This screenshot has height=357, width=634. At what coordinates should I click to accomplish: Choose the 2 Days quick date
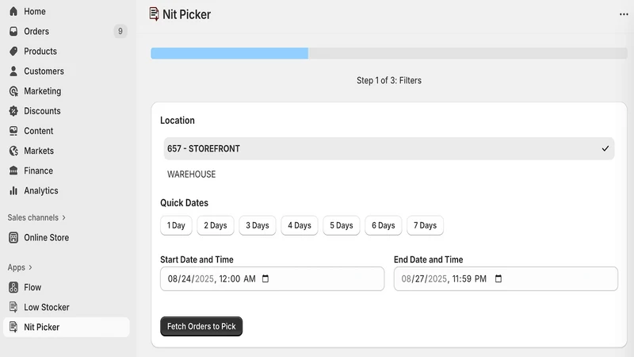pos(216,225)
